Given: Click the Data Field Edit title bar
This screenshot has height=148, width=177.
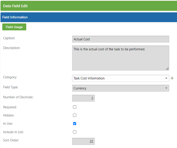Looking at the screenshot, I should (x=89, y=6).
